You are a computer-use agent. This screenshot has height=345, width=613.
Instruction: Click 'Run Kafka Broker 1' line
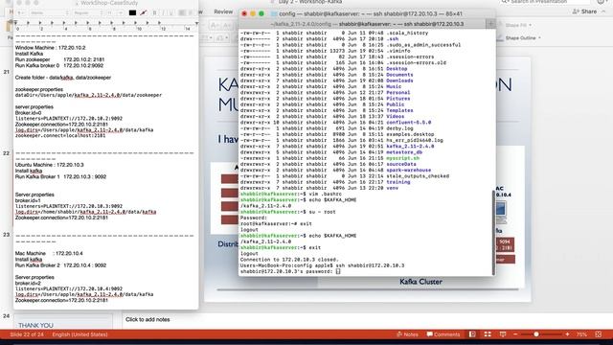[60, 176]
